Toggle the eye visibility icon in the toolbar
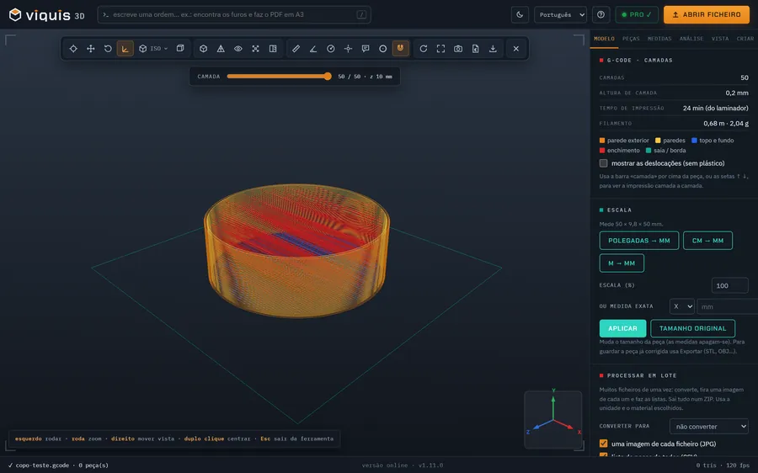Viewport: 758px width, 473px height. tap(238, 48)
